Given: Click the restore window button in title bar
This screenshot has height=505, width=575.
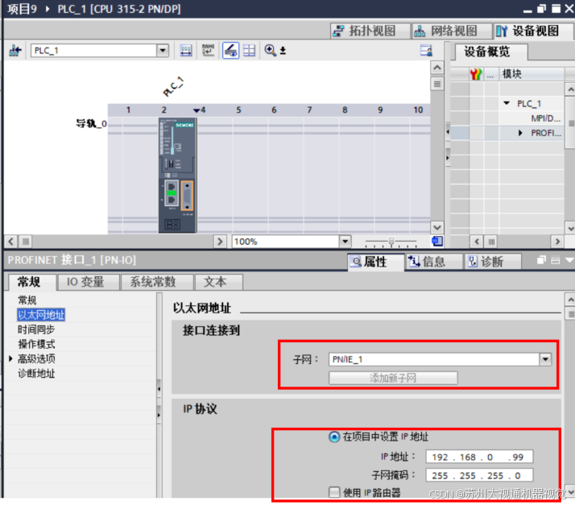Looking at the screenshot, I should coord(541,8).
